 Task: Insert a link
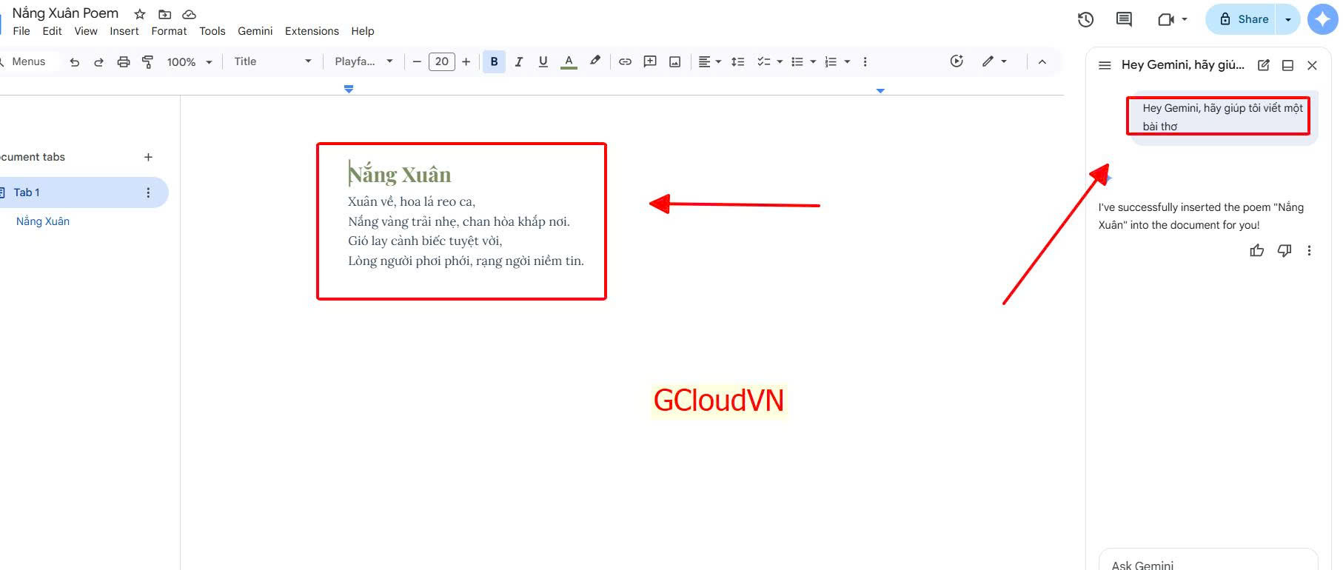[625, 62]
